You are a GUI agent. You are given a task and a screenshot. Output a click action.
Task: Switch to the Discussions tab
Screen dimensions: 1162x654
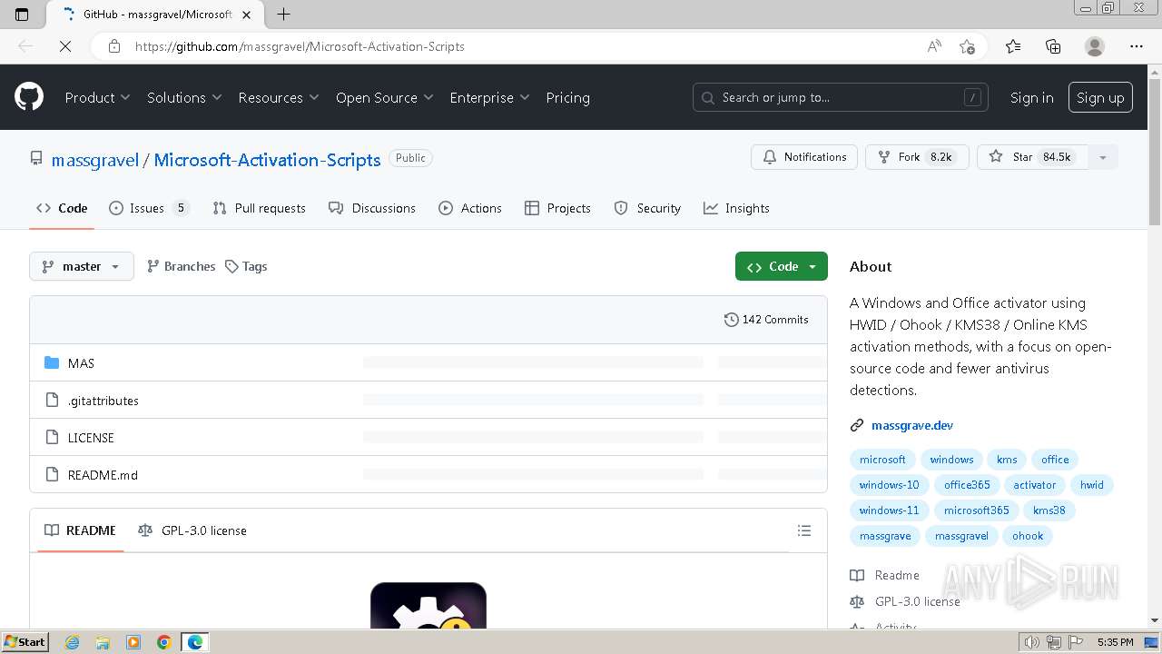click(372, 208)
